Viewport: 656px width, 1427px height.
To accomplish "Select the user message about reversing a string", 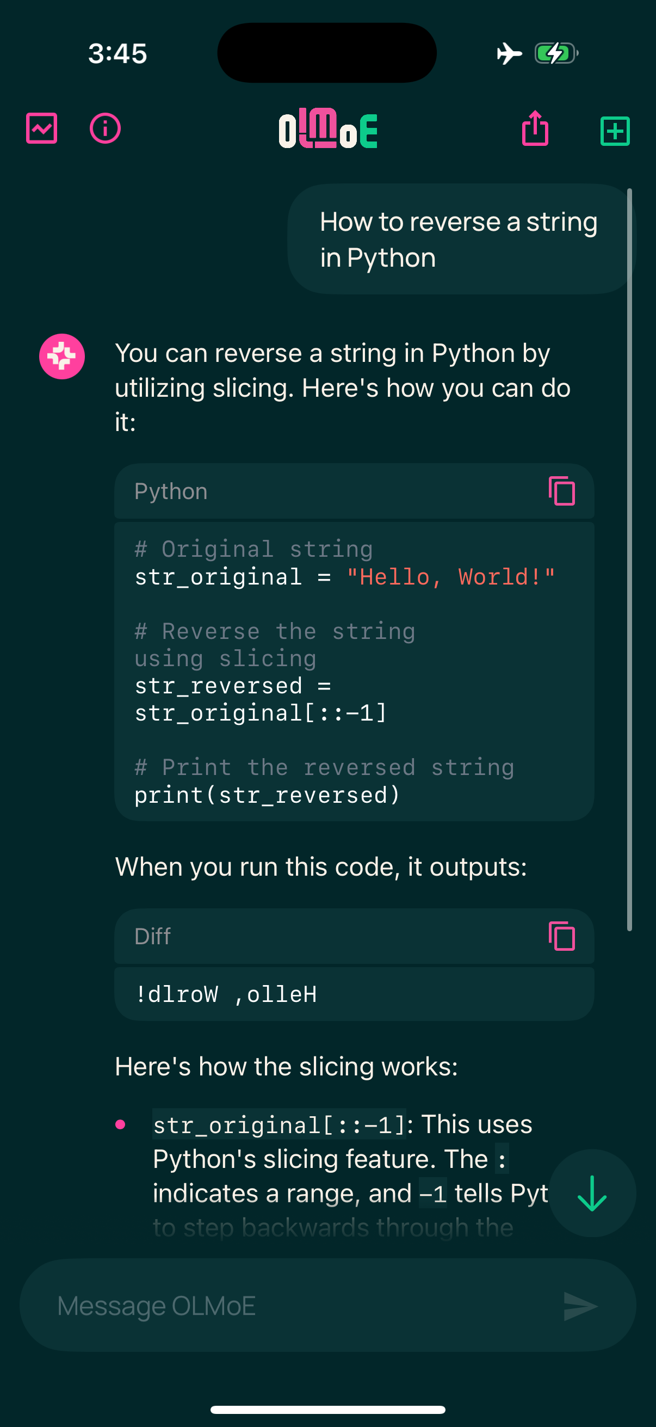I will (461, 239).
